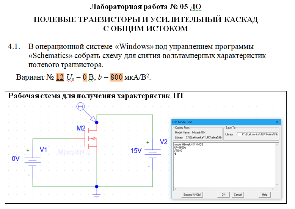295x209 pixels.
Task: Close the Edit Model Text dialog
Action: coord(277,122)
